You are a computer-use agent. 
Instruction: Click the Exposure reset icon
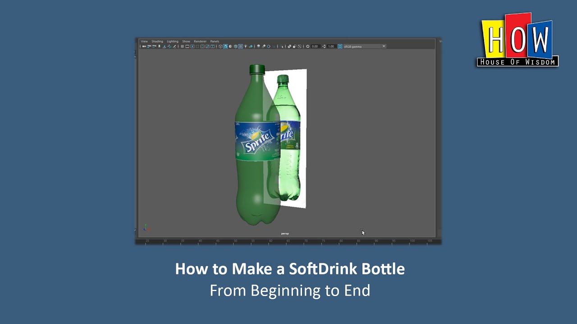(308, 46)
